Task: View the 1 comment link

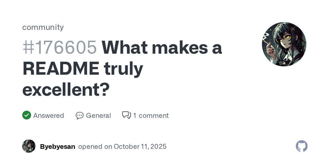Action: [x=151, y=115]
